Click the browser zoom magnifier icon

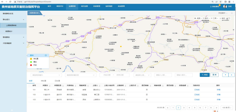[213, 2]
